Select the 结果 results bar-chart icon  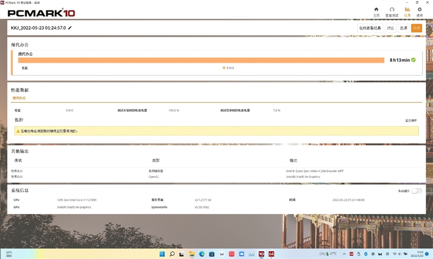click(x=408, y=9)
